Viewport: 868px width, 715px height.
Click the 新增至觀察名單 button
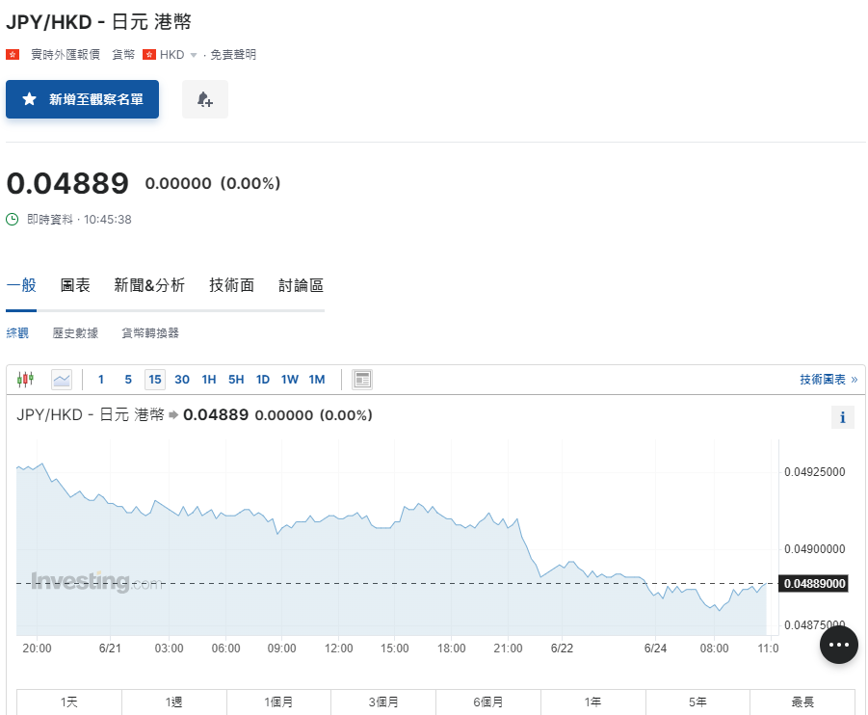(x=82, y=99)
